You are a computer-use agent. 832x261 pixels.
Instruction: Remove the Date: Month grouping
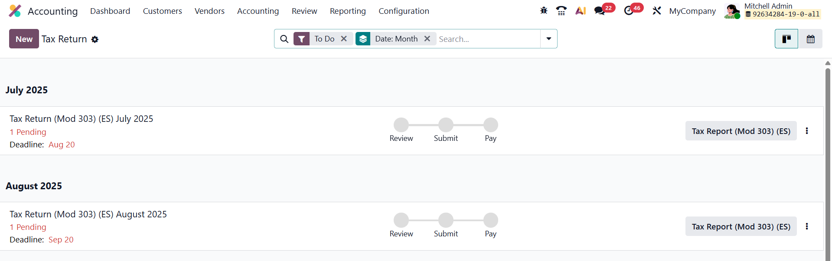point(427,39)
